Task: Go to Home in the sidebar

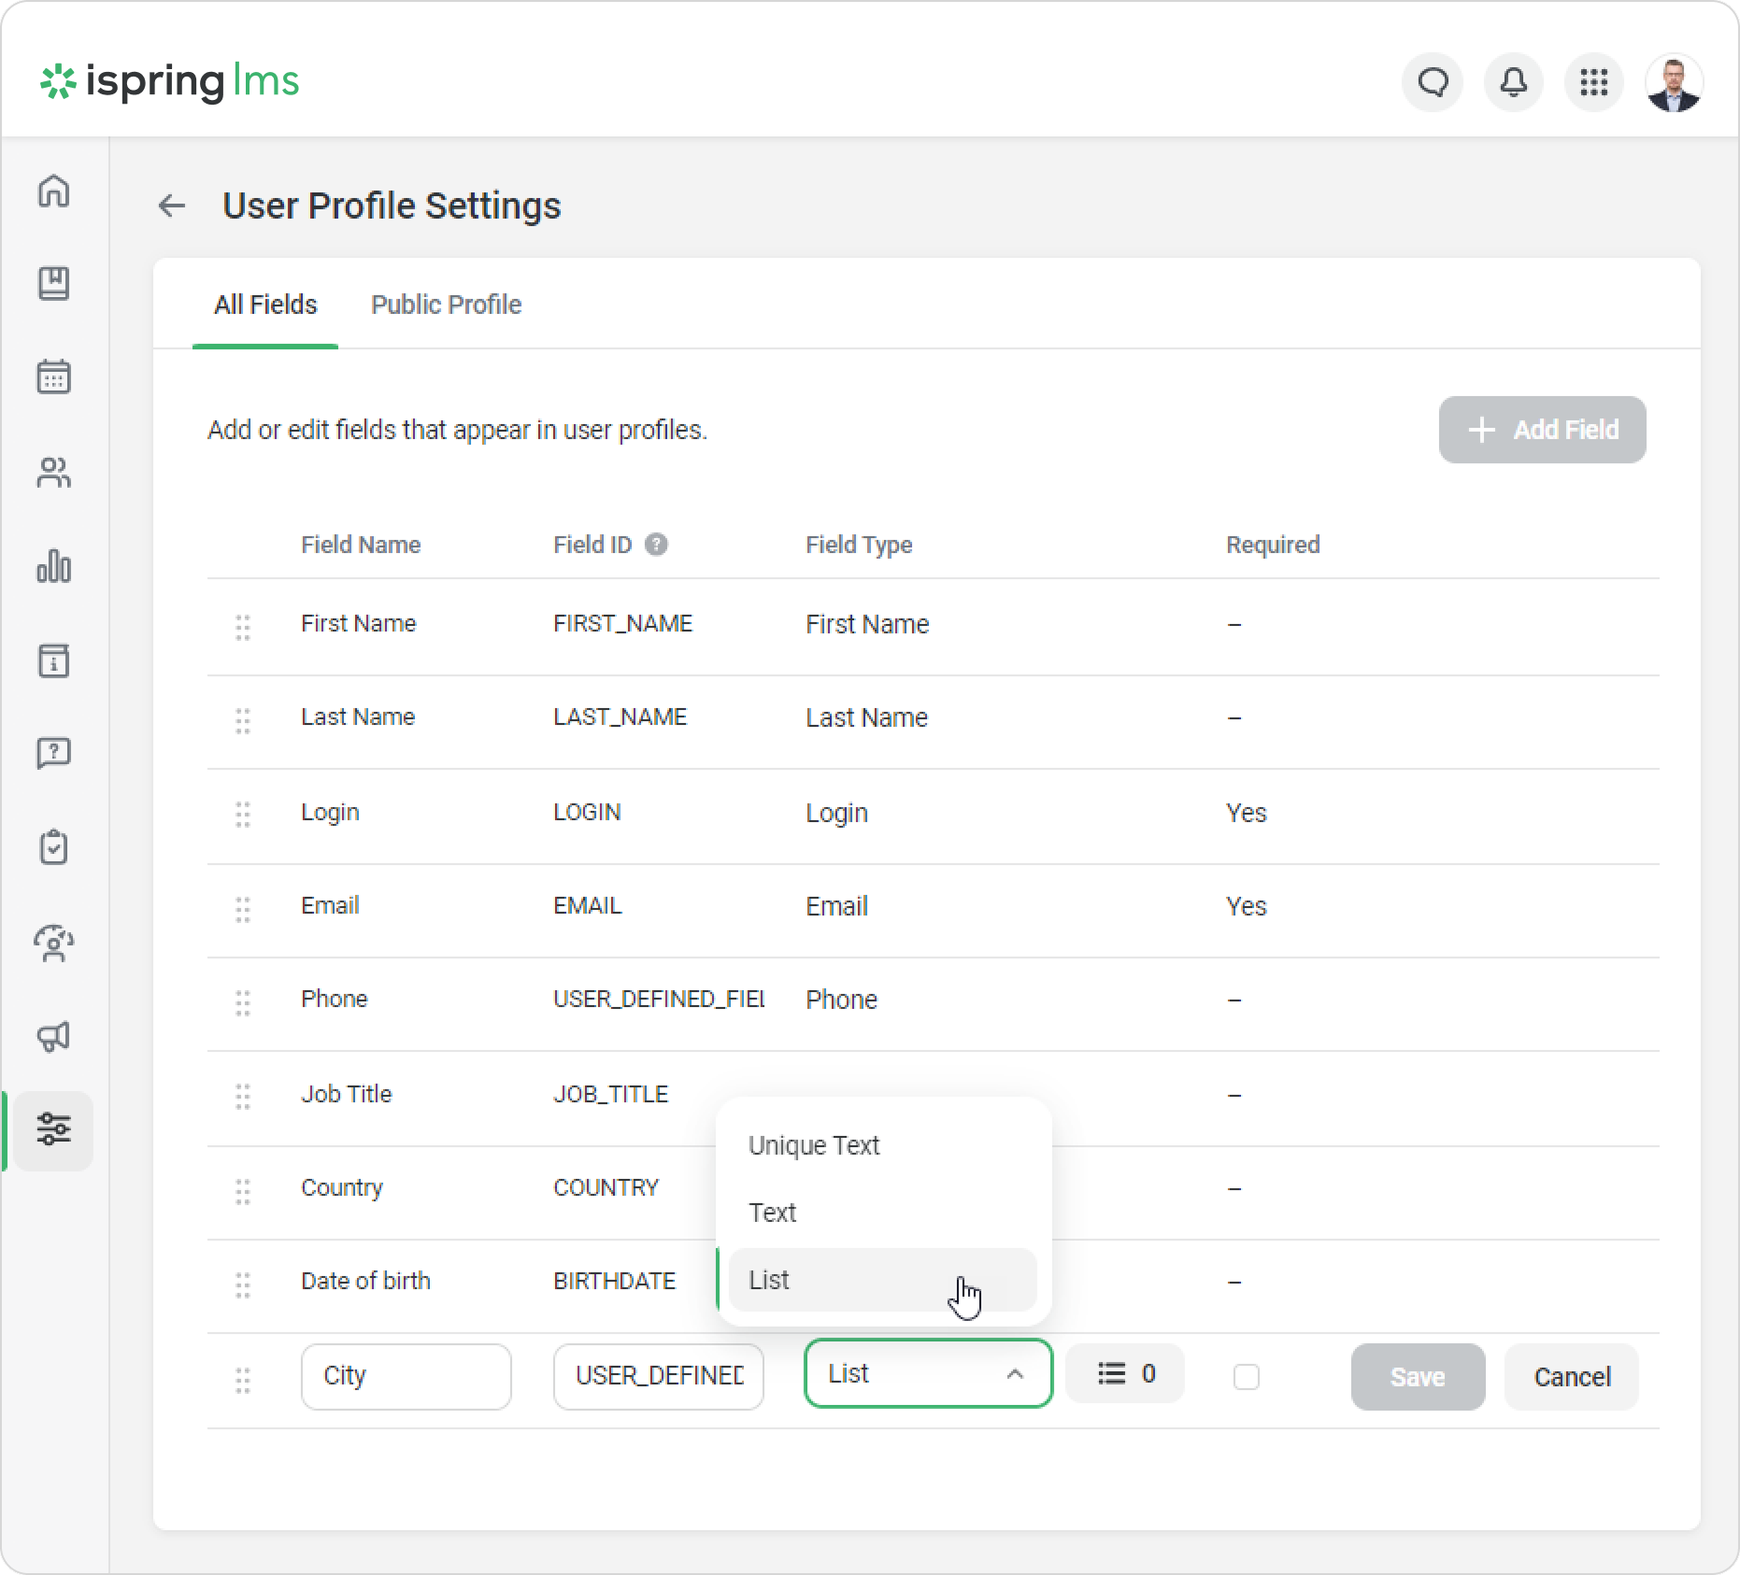Action: (54, 191)
